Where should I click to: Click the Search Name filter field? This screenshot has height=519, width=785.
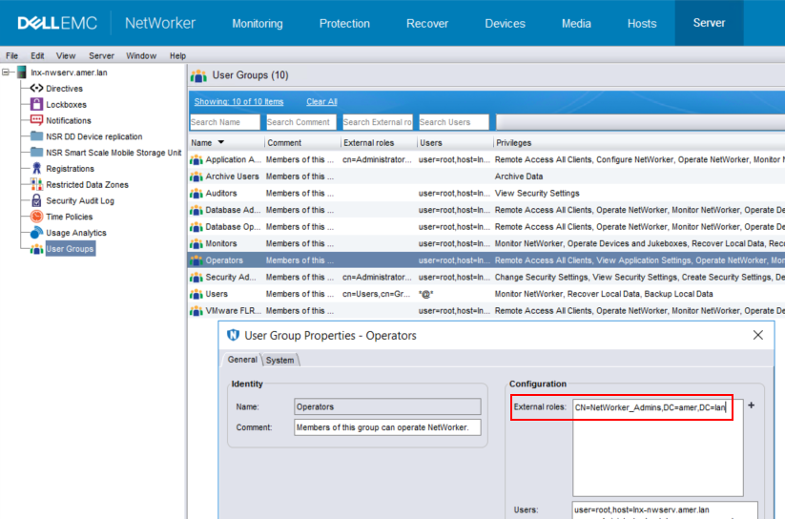[224, 122]
